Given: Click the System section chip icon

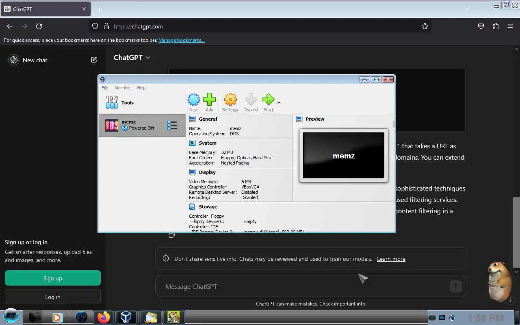Looking at the screenshot, I should coord(193,143).
